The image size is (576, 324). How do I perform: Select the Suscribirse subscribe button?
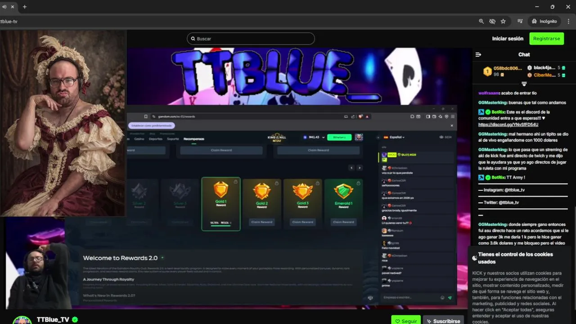coord(443,321)
